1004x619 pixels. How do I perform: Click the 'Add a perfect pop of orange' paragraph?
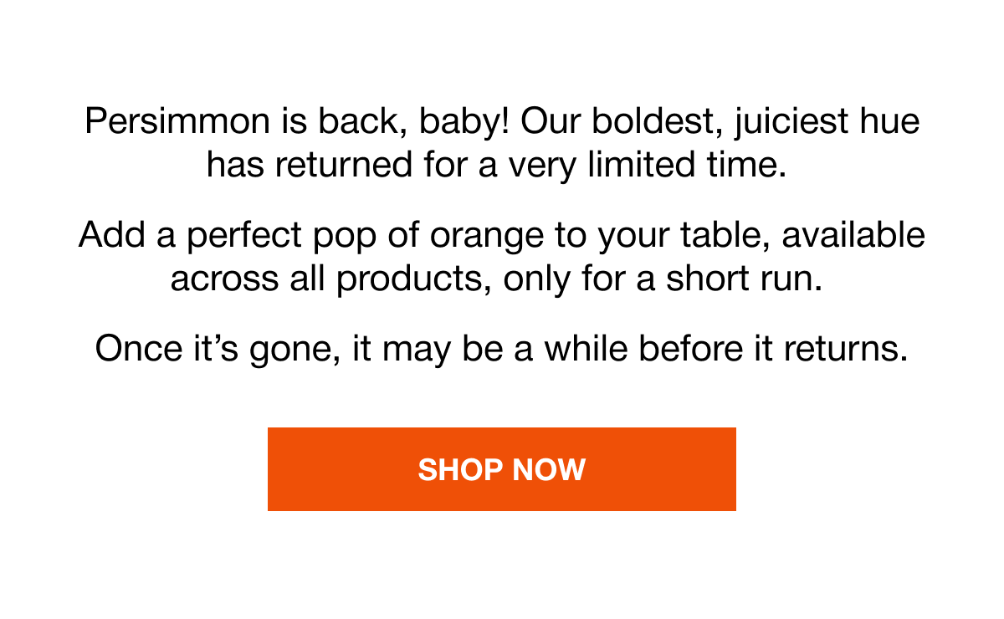[x=501, y=255]
